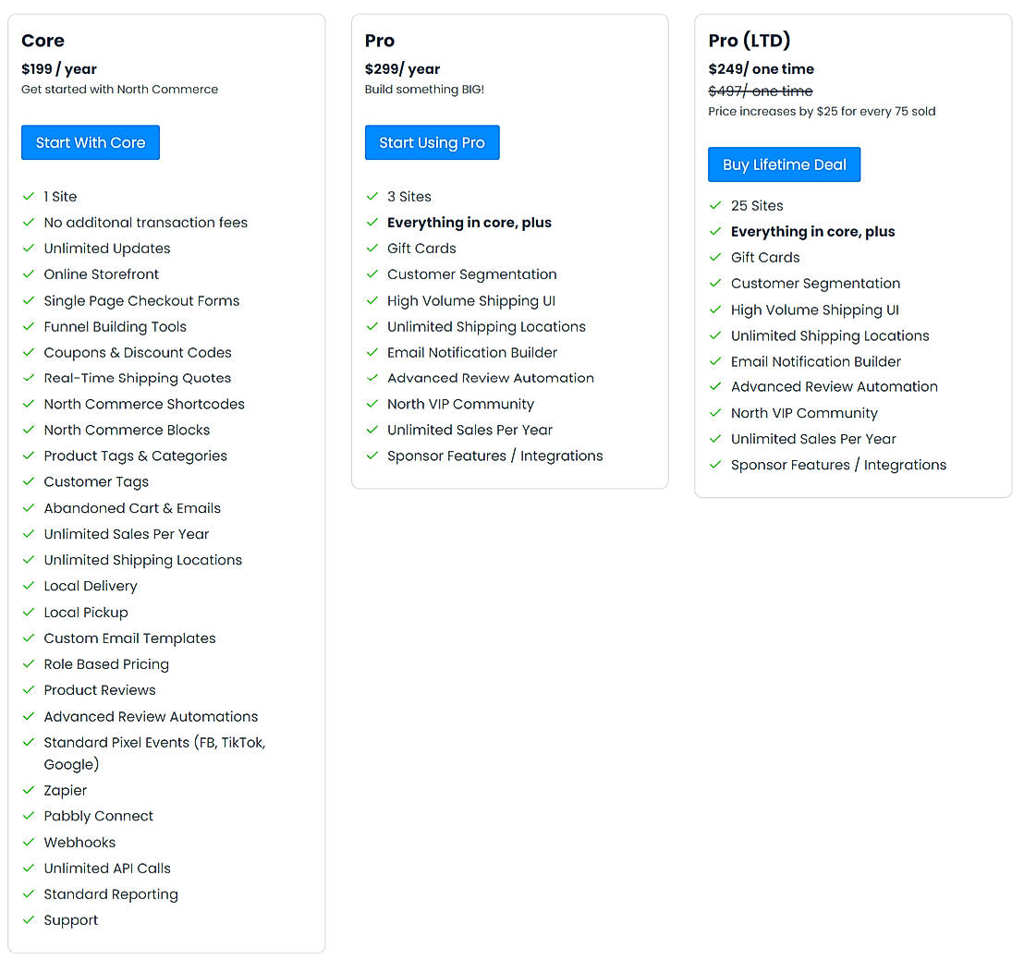Click checkmark next to Unlimited Updates
Image resolution: width=1024 pixels, height=960 pixels.
pyautogui.click(x=29, y=249)
